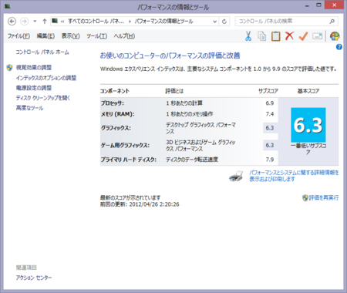Open インデックスのオプションの調整 link

click(x=46, y=78)
